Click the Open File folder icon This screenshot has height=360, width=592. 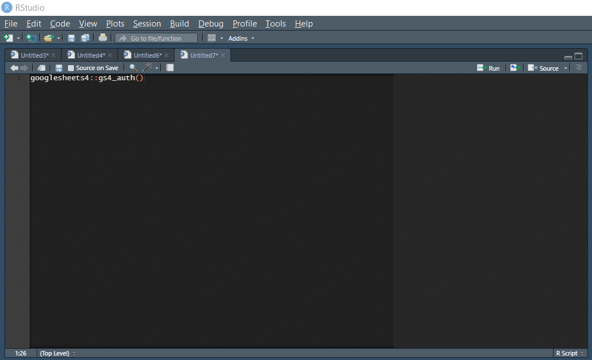(49, 38)
